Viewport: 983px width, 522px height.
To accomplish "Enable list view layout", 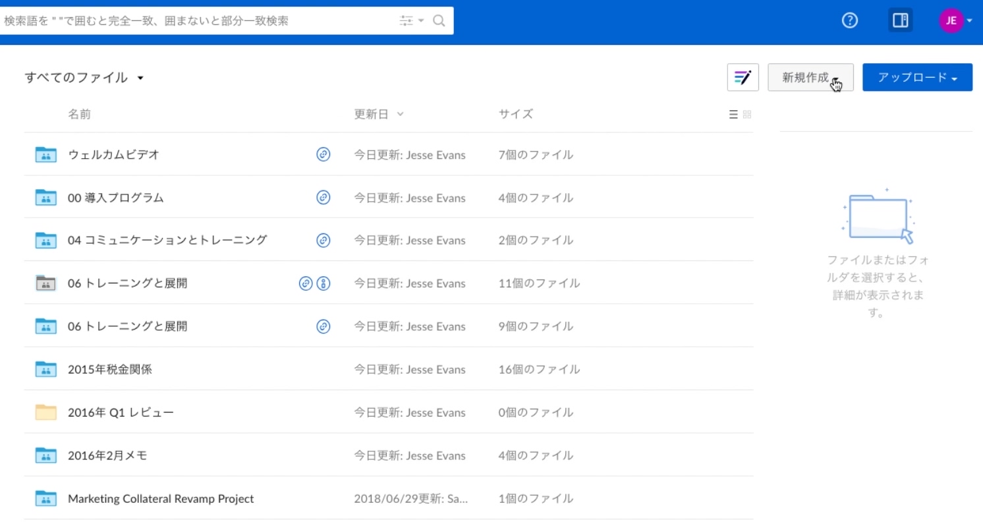I will point(733,114).
